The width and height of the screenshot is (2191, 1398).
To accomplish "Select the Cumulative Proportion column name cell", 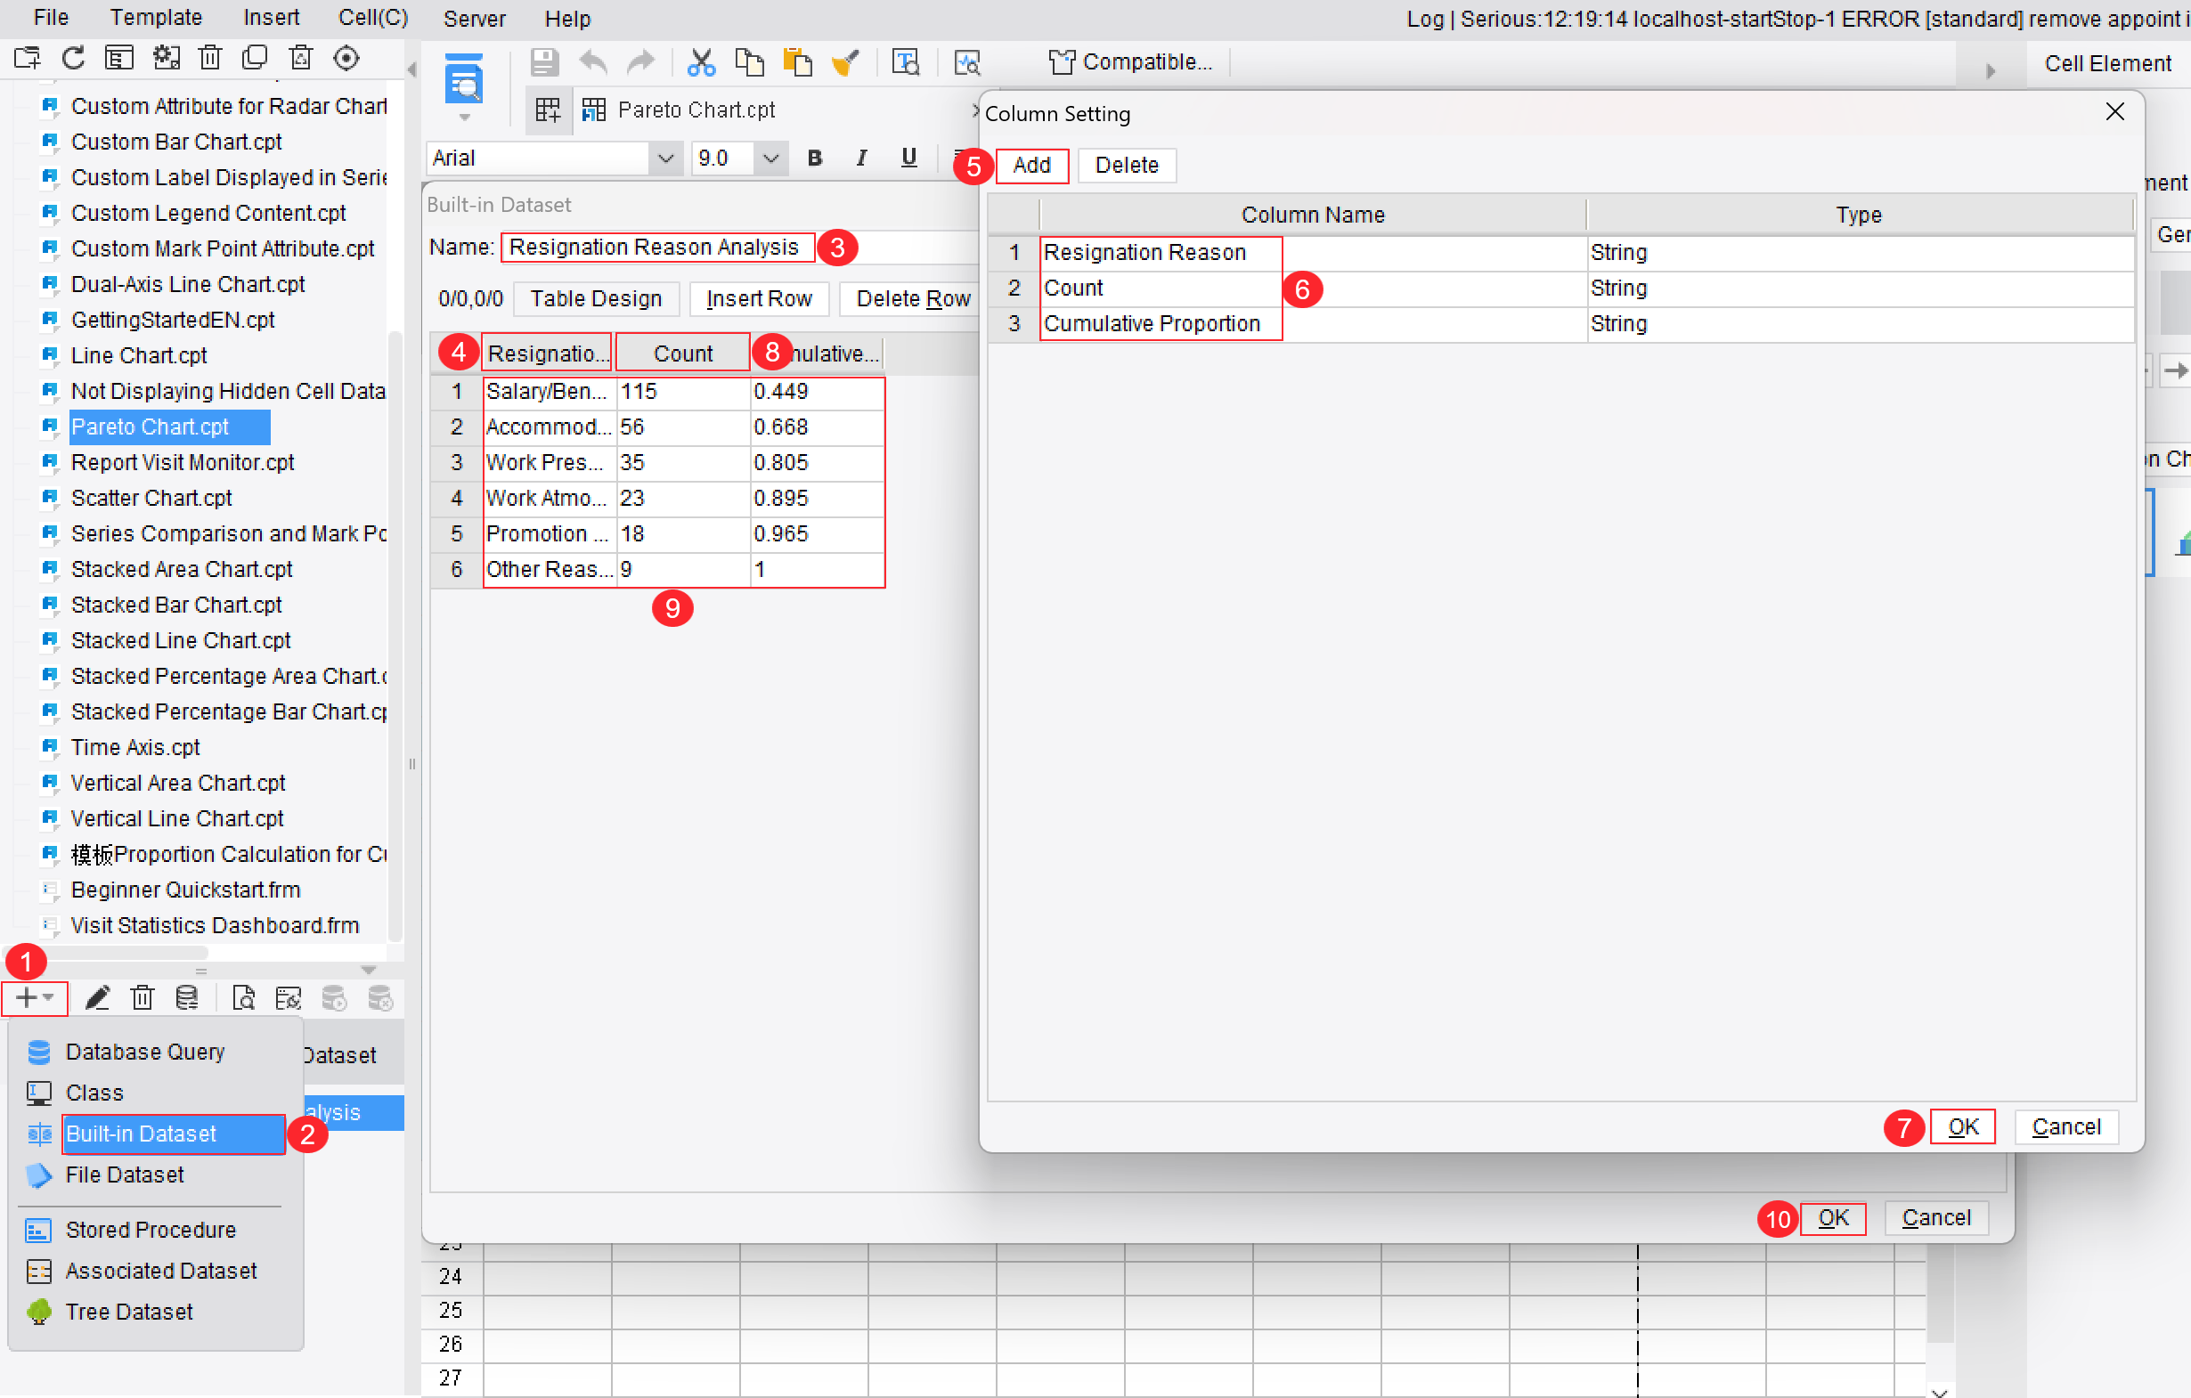I will 1312,324.
